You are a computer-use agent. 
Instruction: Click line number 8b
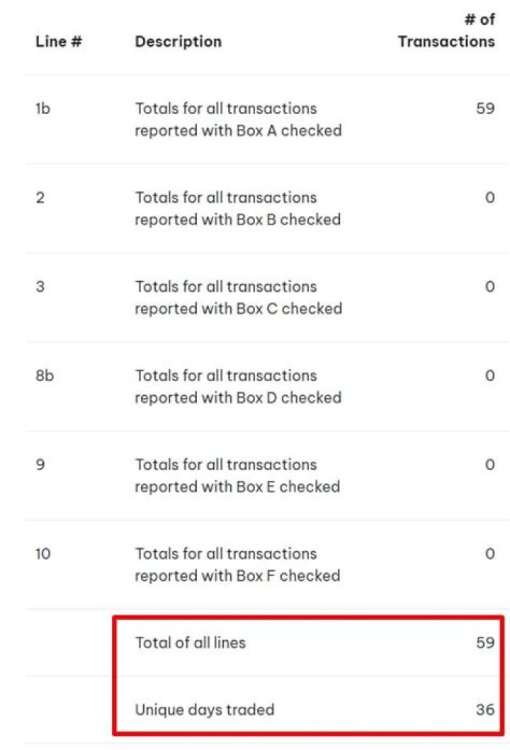[x=44, y=375]
